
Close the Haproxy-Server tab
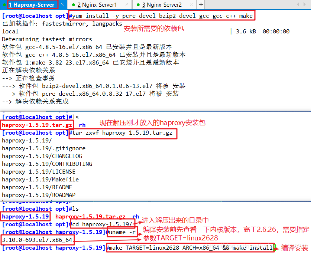point(62,4)
